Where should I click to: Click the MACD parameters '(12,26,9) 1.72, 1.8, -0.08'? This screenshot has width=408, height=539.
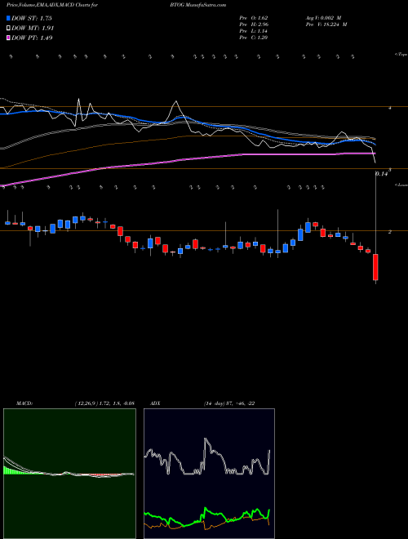(104, 403)
